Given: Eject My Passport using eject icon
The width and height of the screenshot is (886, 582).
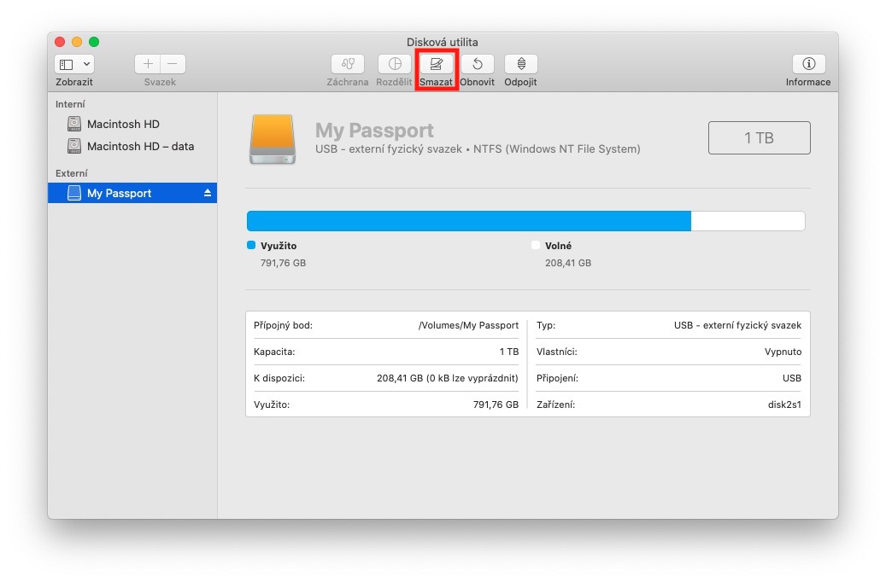Looking at the screenshot, I should (208, 193).
